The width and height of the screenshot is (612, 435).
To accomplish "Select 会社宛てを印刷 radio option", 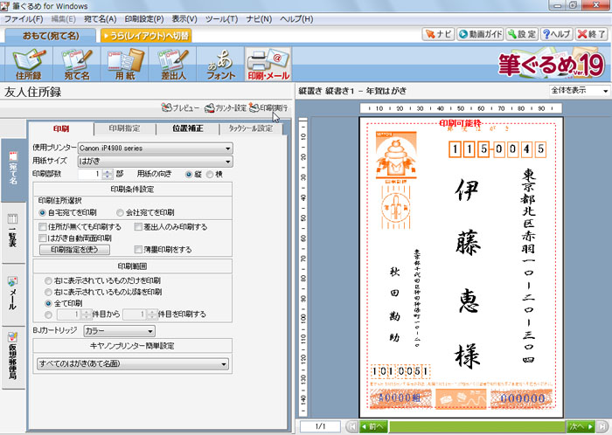I will (121, 213).
